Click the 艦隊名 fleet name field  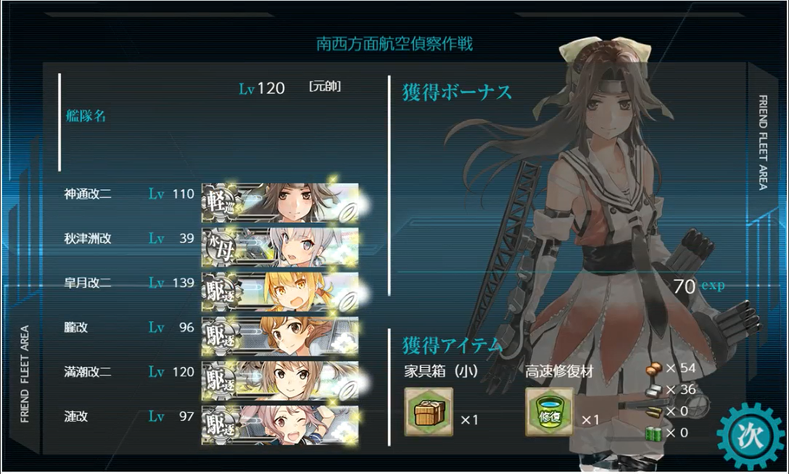(x=86, y=115)
